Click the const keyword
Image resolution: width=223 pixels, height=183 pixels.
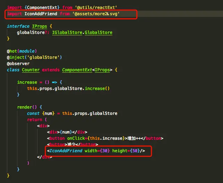pyautogui.click(x=33, y=113)
